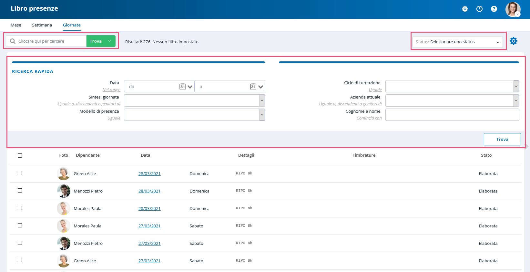
Task: Open the 28/03/2021 link for Morales Paula
Action: point(149,208)
